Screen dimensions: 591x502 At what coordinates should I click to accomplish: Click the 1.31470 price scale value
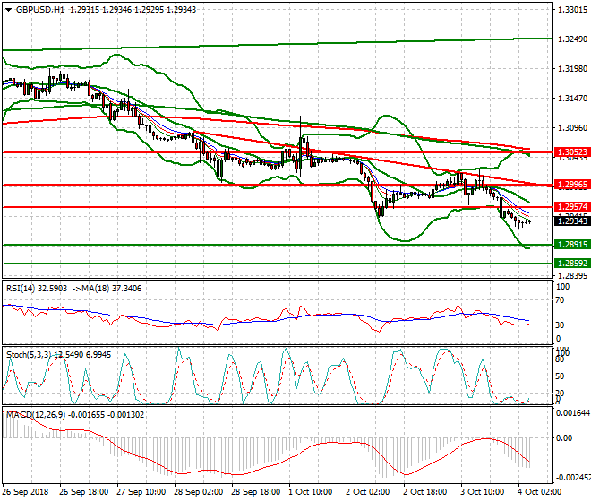[x=572, y=99]
